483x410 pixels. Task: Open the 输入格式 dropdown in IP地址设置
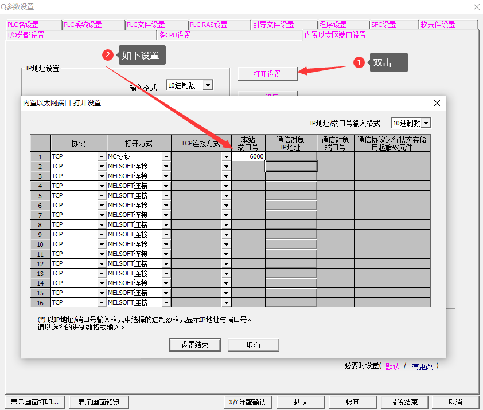(208, 85)
